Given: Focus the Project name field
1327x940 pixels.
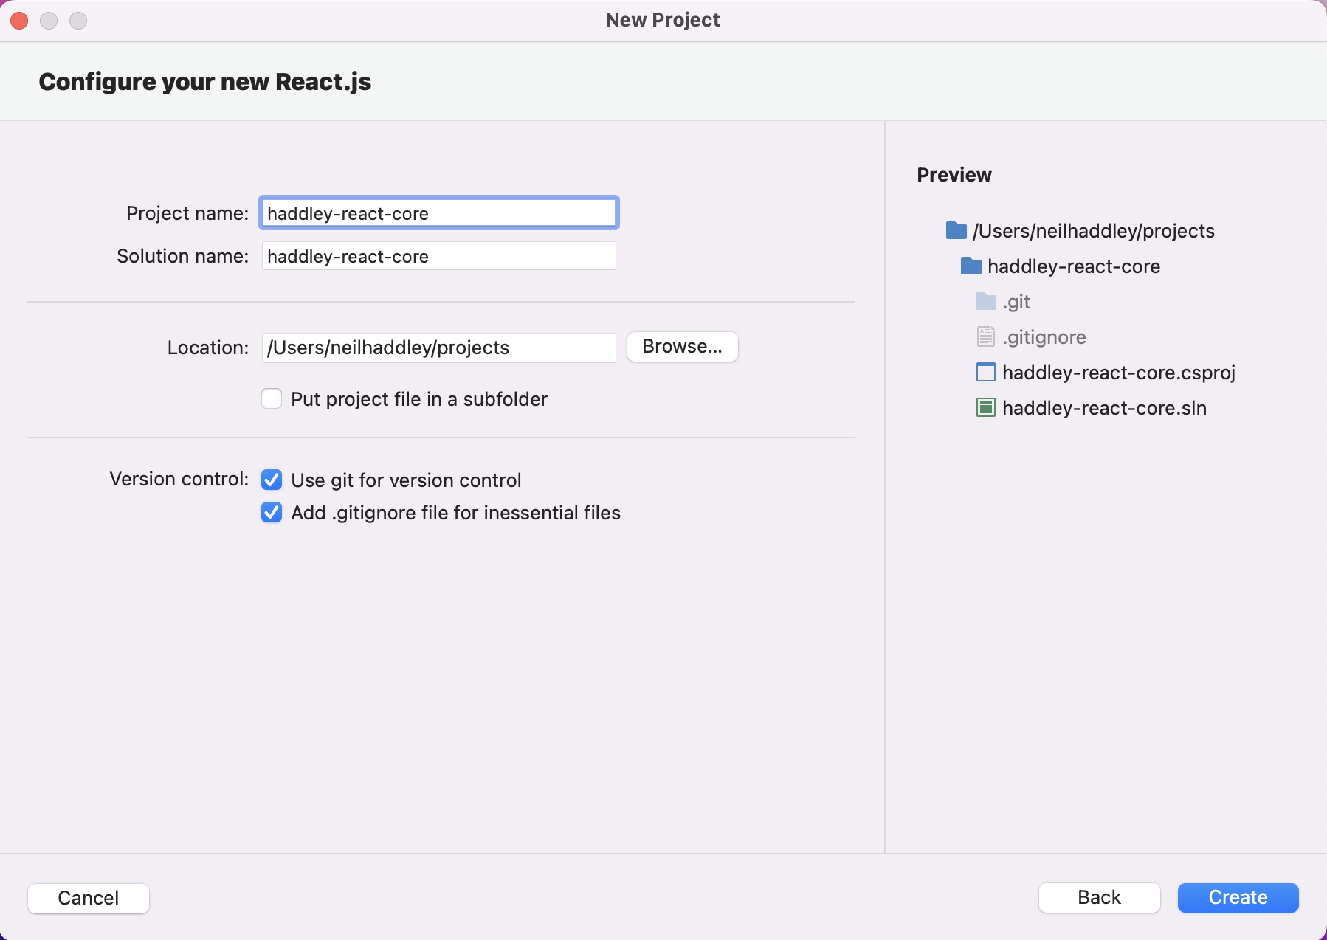Looking at the screenshot, I should click(438, 213).
